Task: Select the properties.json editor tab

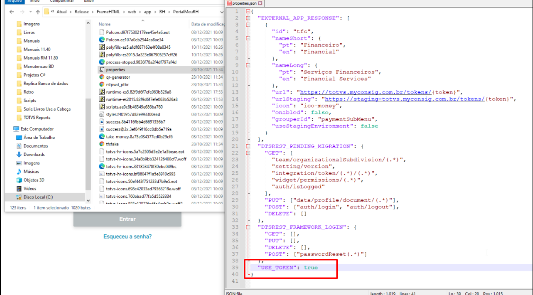Action: click(x=244, y=3)
